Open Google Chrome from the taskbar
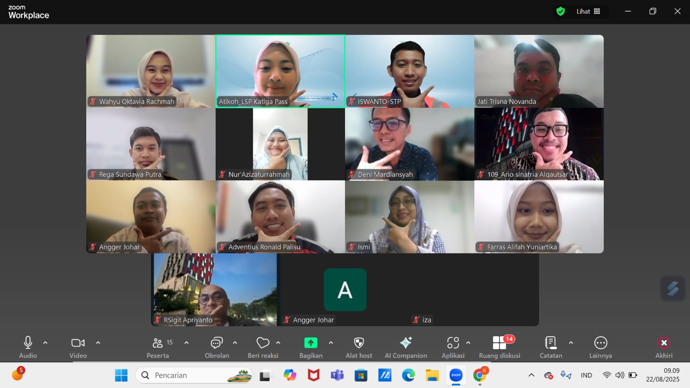 tap(480, 375)
